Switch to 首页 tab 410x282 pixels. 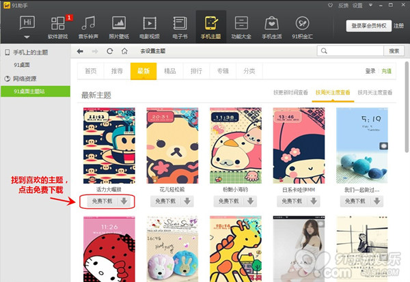91,71
